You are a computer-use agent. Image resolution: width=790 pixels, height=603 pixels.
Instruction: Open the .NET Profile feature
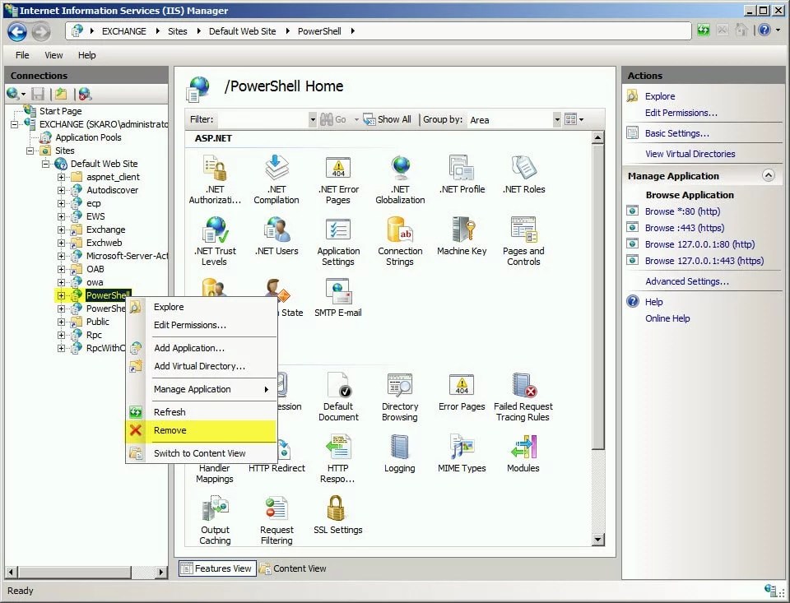462,174
